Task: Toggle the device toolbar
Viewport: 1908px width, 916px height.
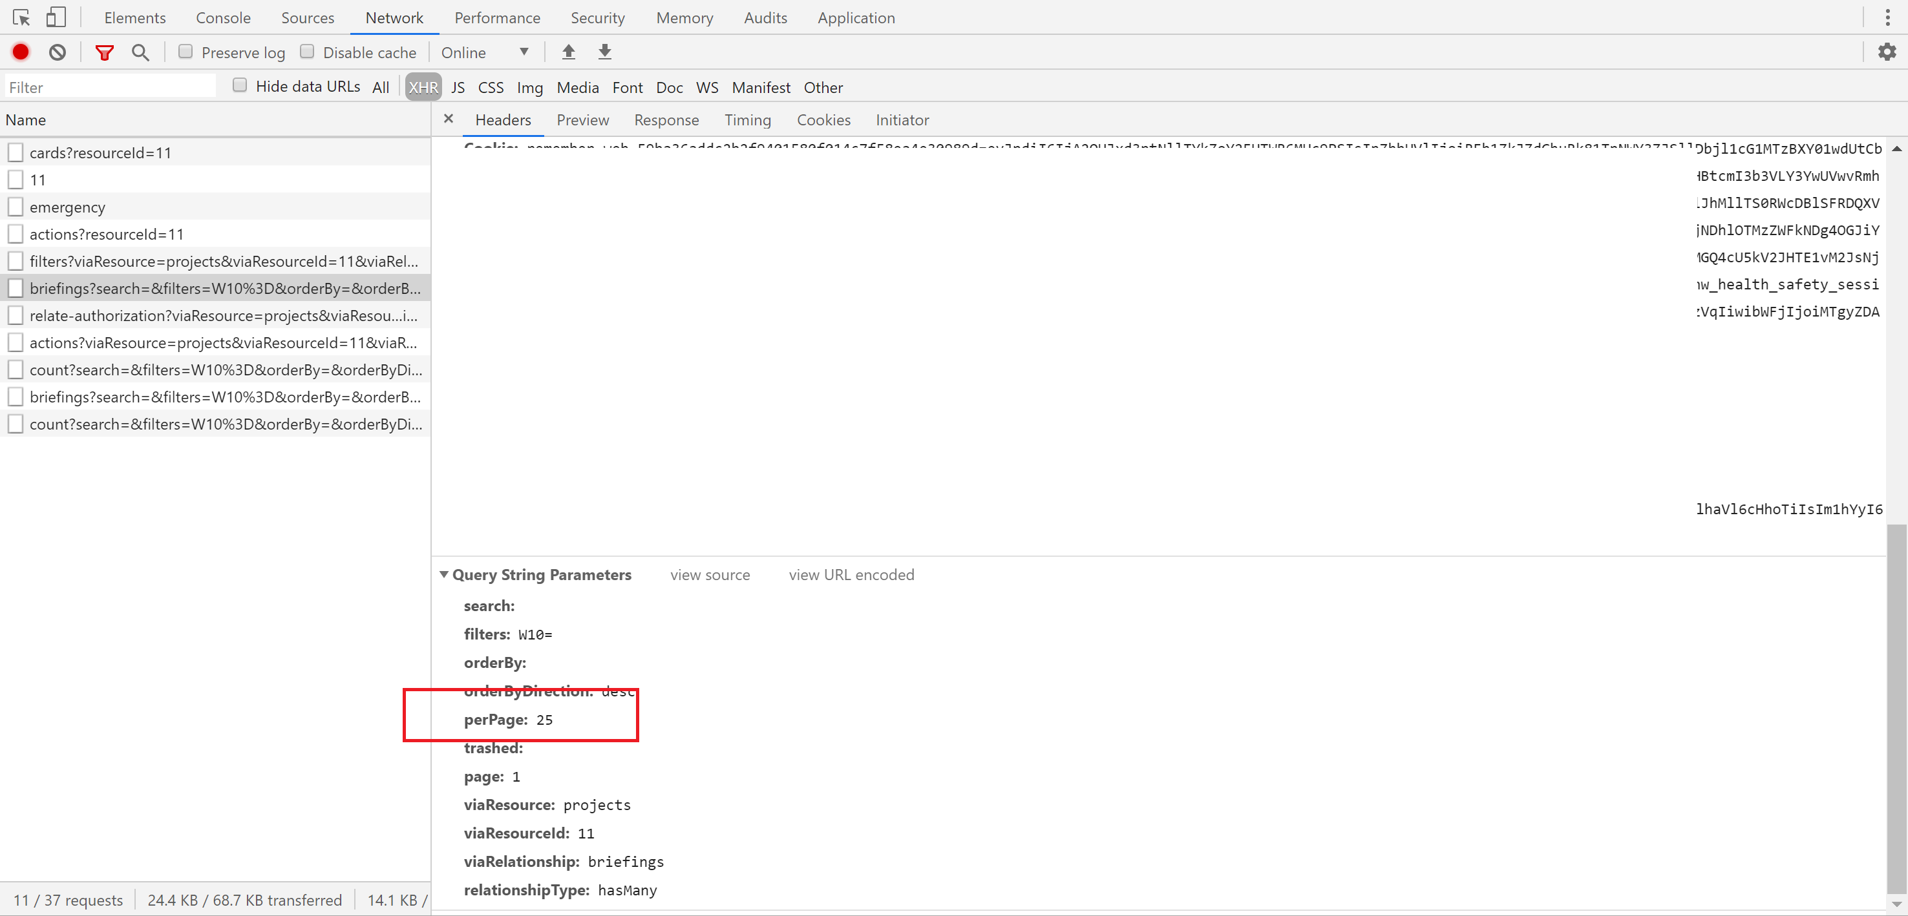Action: click(x=56, y=17)
